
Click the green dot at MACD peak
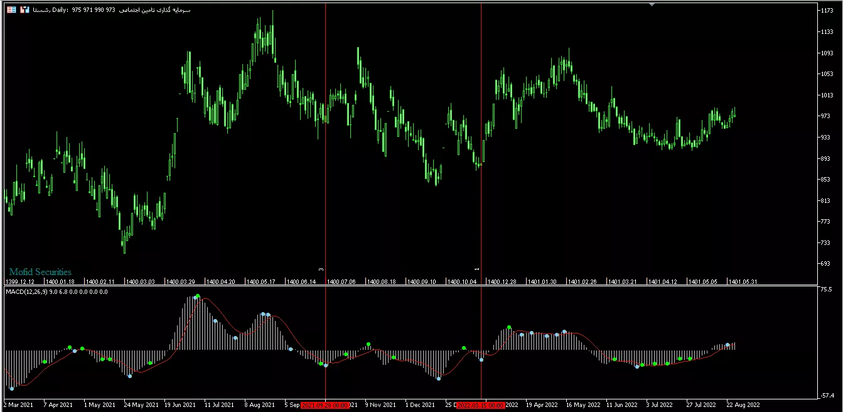pos(197,296)
